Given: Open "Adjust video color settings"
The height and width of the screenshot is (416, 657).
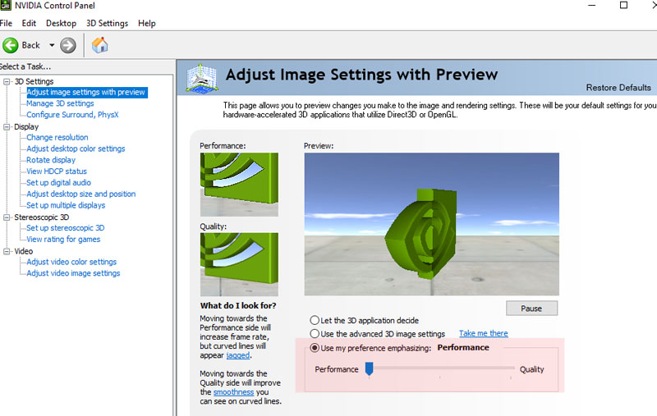Looking at the screenshot, I should pyautogui.click(x=71, y=262).
